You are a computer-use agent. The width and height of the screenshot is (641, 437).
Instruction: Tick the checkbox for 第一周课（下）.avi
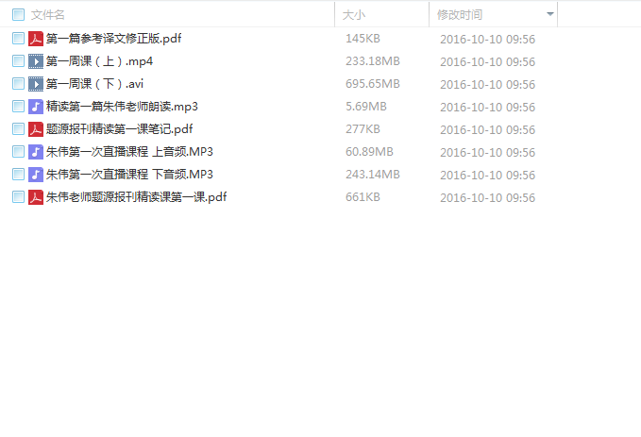tap(18, 84)
